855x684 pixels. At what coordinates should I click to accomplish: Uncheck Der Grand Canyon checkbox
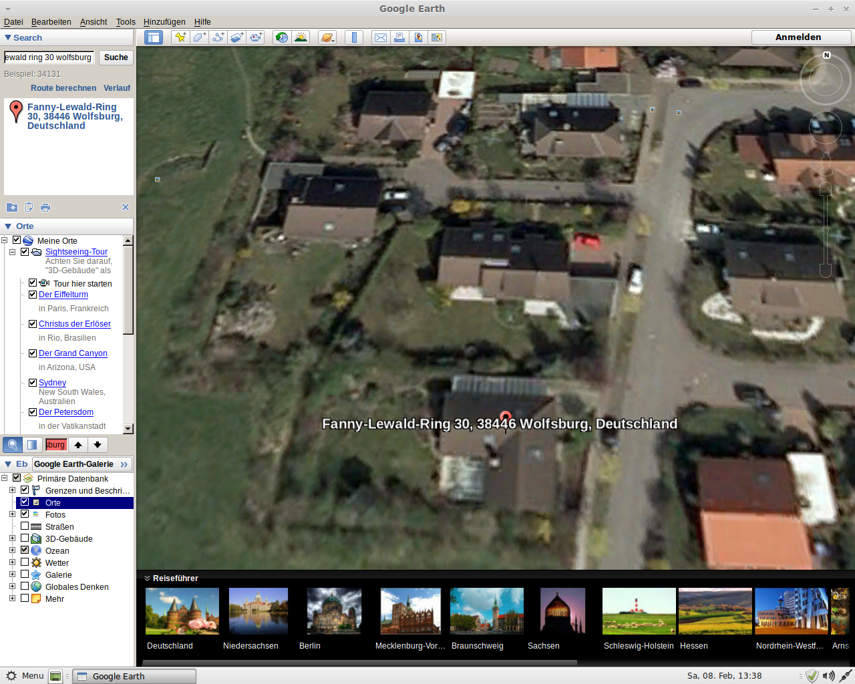(x=33, y=353)
